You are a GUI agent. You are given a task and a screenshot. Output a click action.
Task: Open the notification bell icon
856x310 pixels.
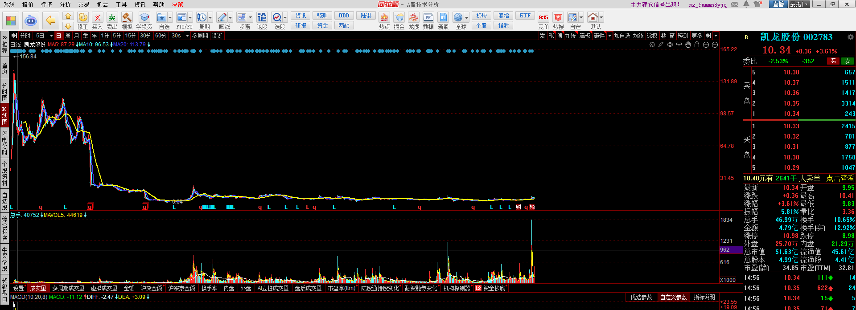(x=746, y=4)
